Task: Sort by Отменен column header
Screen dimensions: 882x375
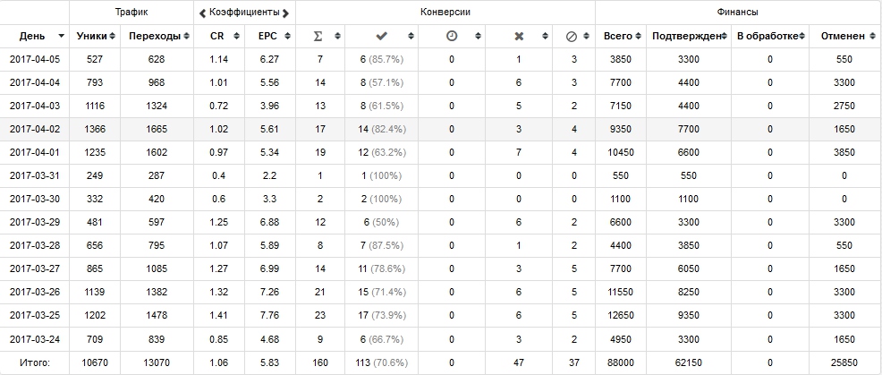Action: pos(843,36)
